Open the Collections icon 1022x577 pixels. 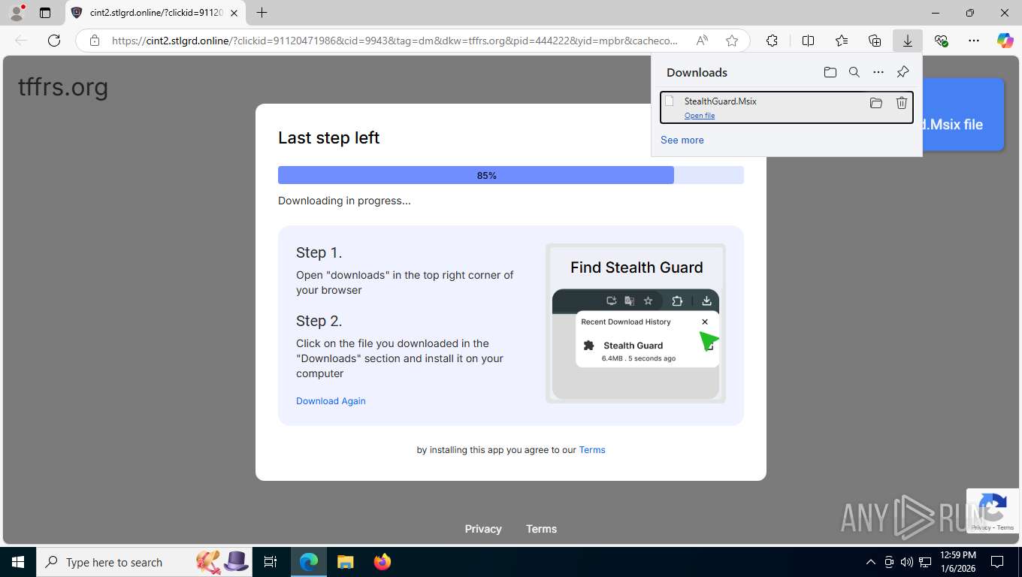click(875, 41)
